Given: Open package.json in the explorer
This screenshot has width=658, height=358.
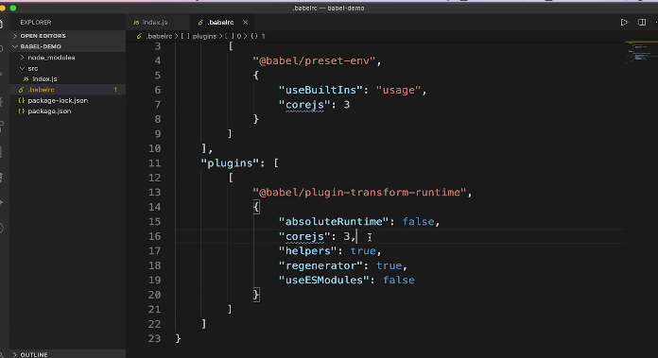Looking at the screenshot, I should tap(49, 111).
